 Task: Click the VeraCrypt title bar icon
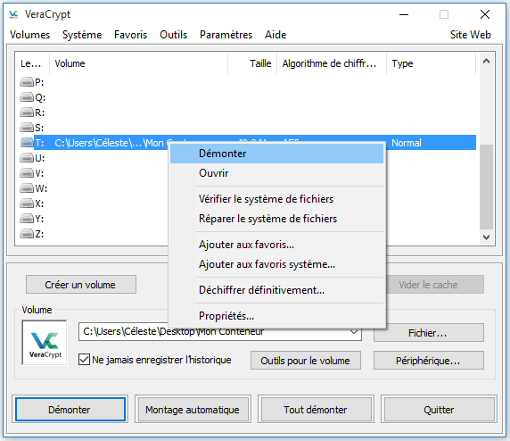click(13, 14)
